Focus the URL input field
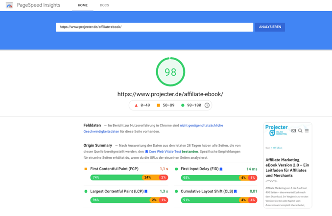The width and height of the screenshot is (332, 216). (x=154, y=27)
